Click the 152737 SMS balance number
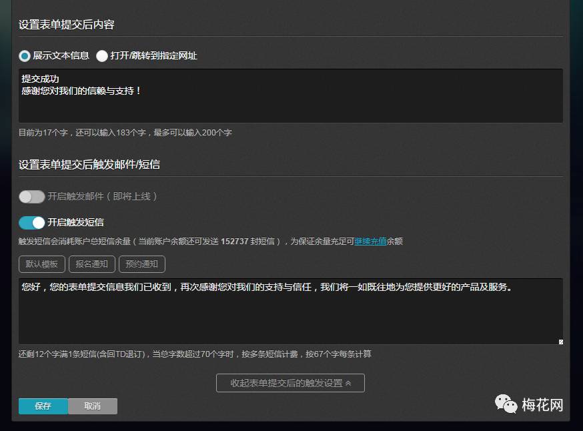The width and height of the screenshot is (583, 431). click(234, 242)
